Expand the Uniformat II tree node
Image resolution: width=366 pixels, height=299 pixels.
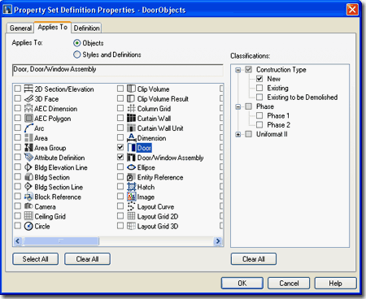click(x=238, y=134)
